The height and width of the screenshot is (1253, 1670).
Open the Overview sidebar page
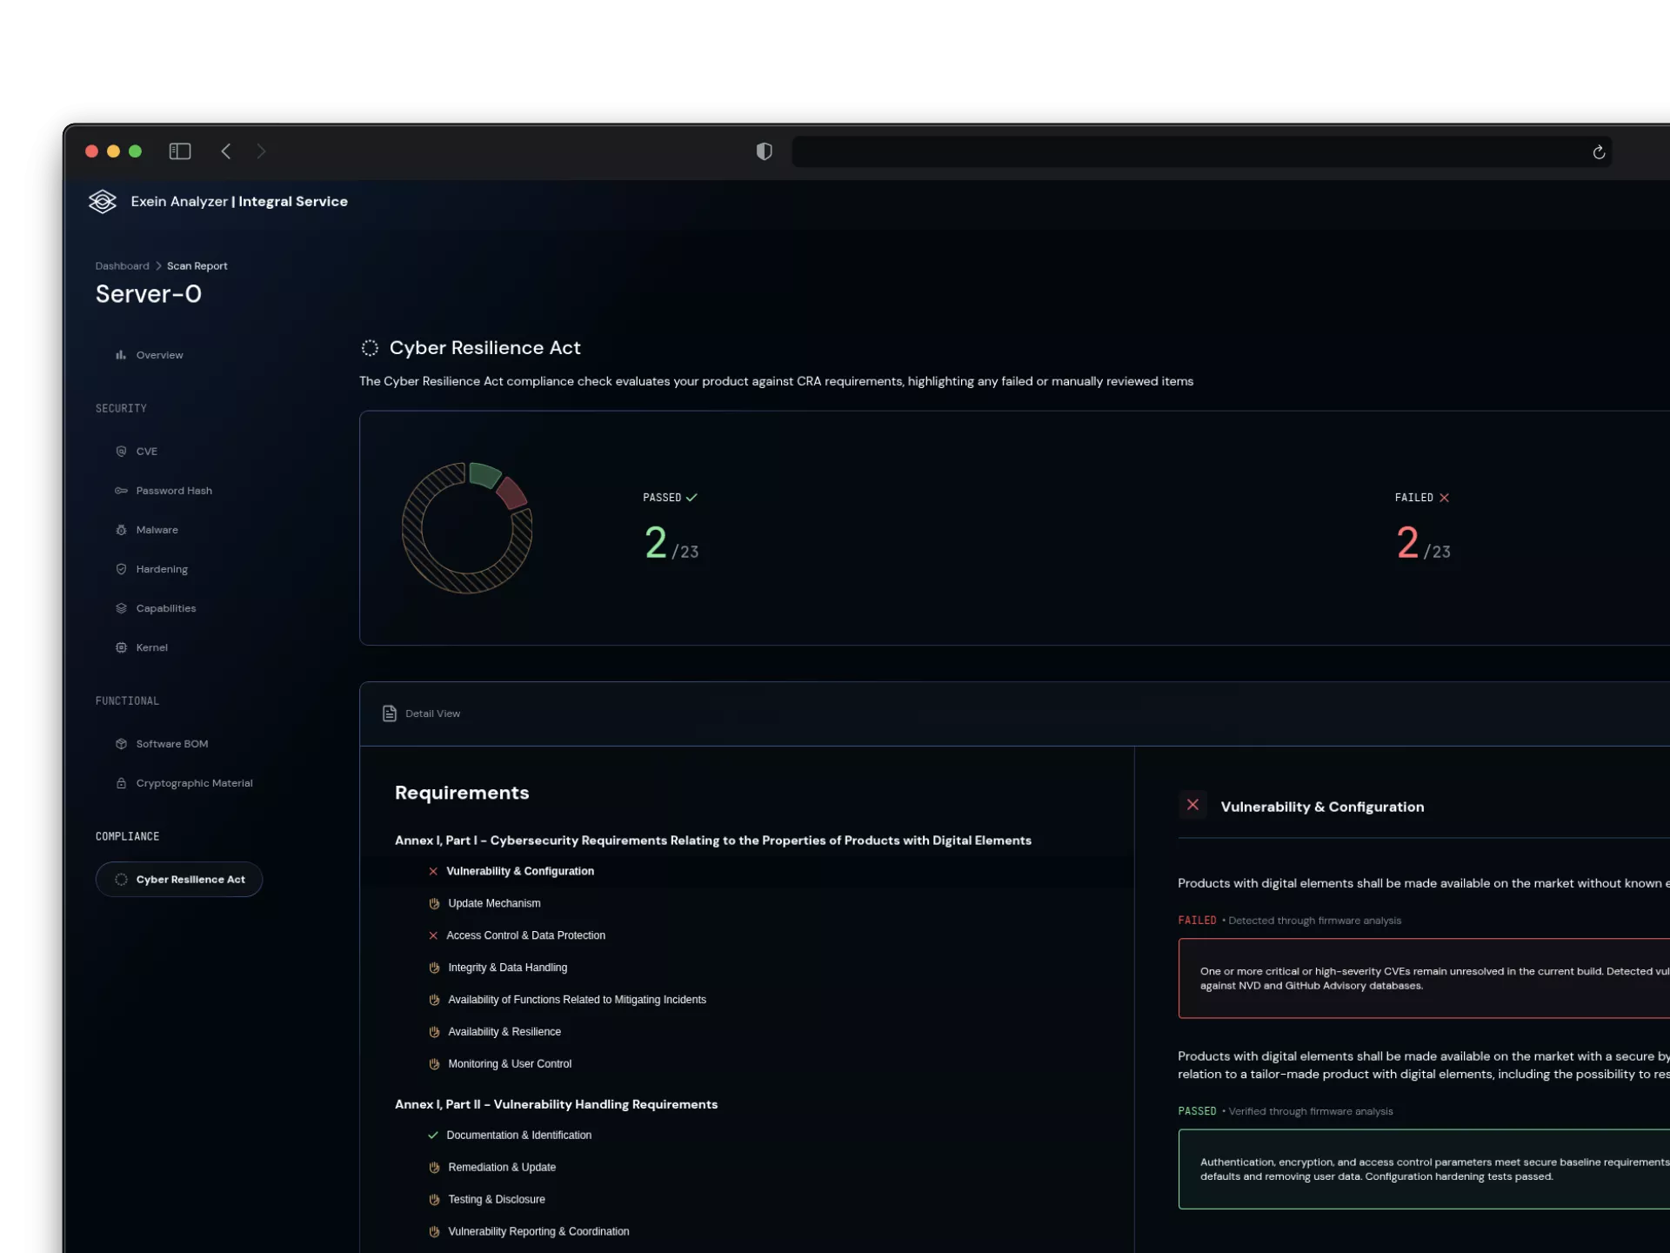point(159,355)
